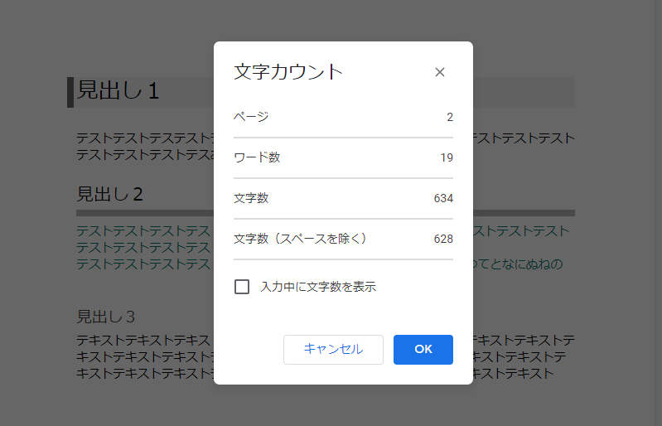The image size is (662, 426).
Task: Click the page count value 2
Action: pyautogui.click(x=450, y=117)
